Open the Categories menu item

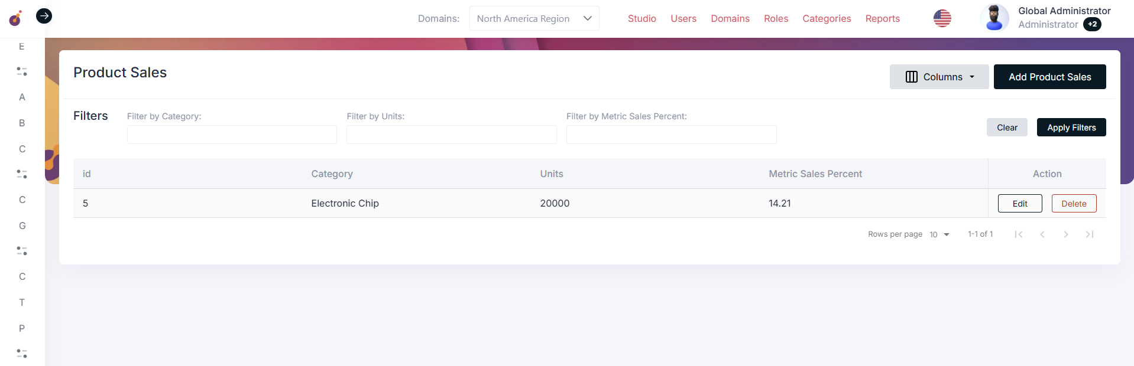coord(827,18)
